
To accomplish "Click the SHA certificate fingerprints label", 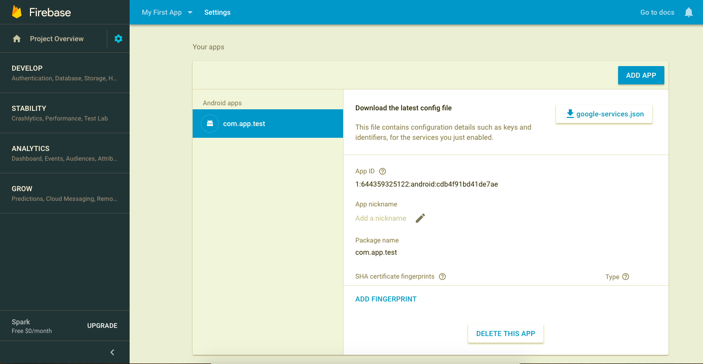I will 395,277.
